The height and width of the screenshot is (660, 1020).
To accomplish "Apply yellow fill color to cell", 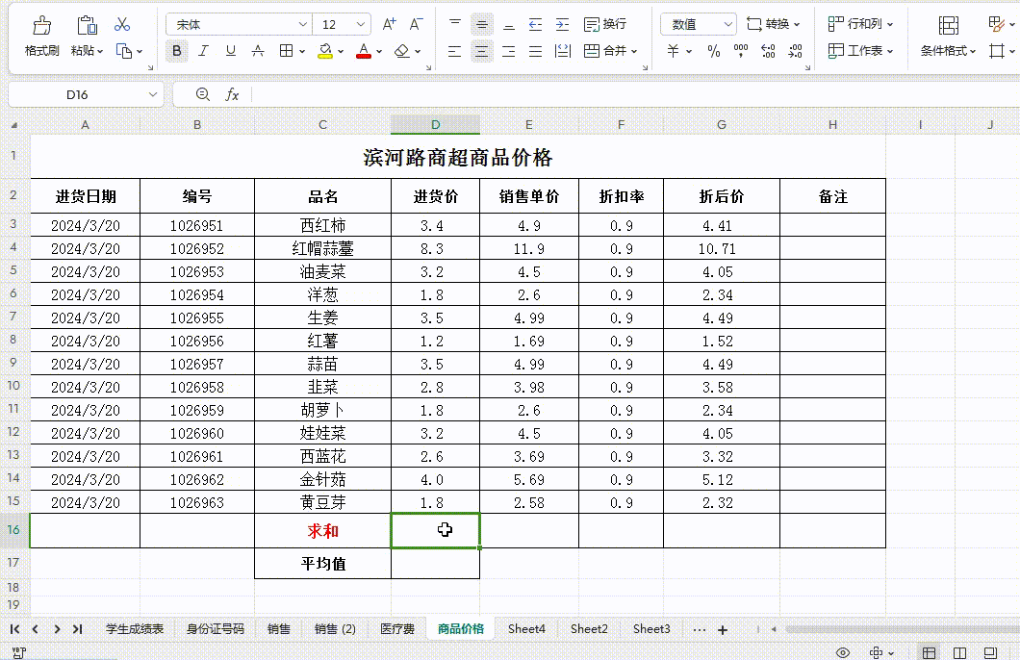I will 325,51.
